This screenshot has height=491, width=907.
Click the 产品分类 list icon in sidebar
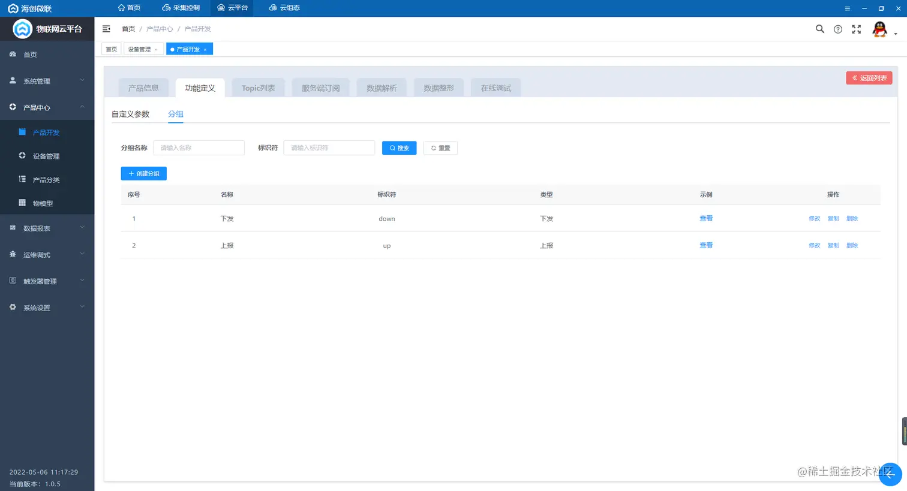pos(22,179)
